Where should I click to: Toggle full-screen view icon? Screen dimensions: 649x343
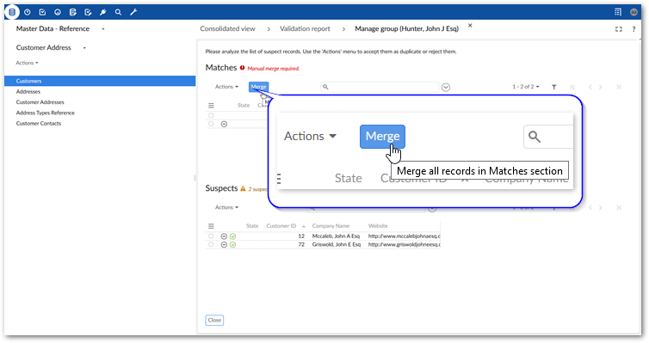(x=618, y=29)
